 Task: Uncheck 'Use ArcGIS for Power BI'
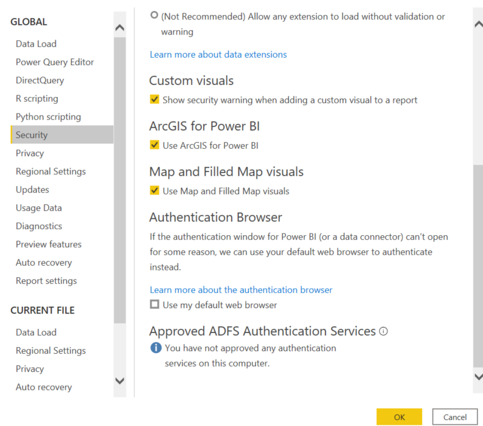click(155, 145)
